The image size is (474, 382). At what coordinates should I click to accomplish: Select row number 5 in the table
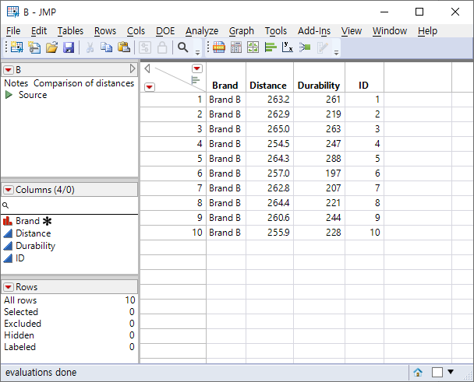[173, 159]
